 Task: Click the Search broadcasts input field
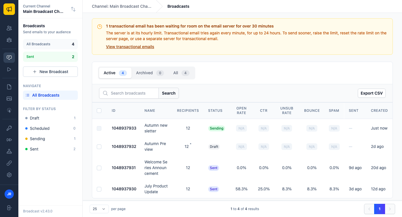click(129, 93)
